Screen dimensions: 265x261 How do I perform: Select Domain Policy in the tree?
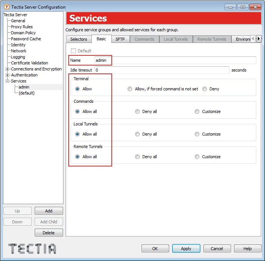(23, 33)
